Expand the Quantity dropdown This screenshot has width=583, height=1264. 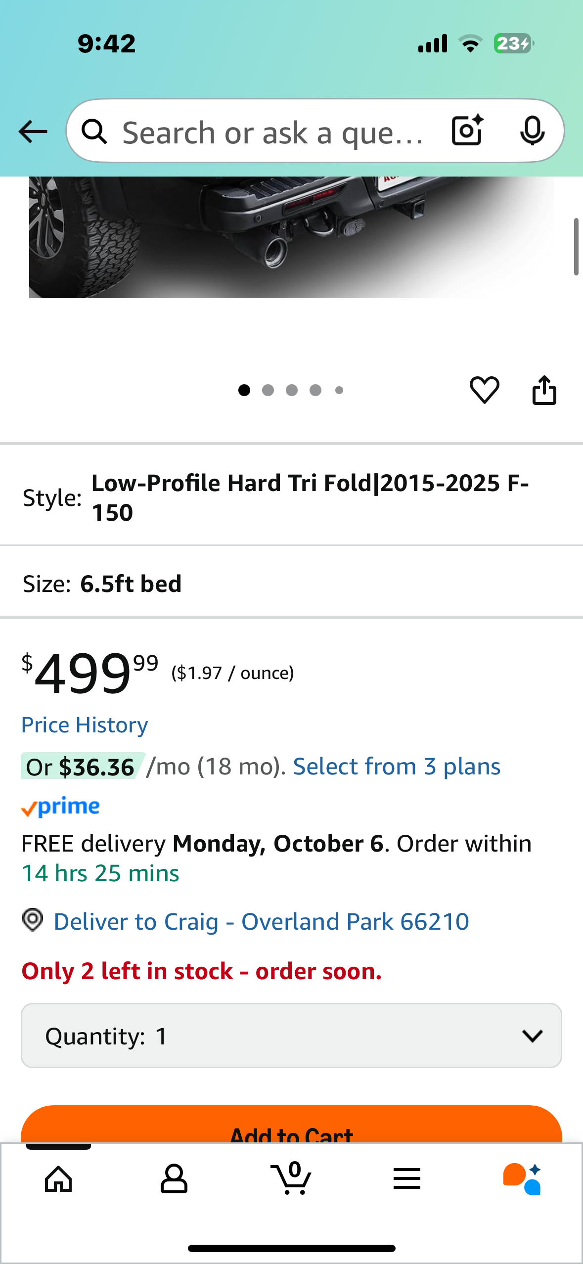291,1036
